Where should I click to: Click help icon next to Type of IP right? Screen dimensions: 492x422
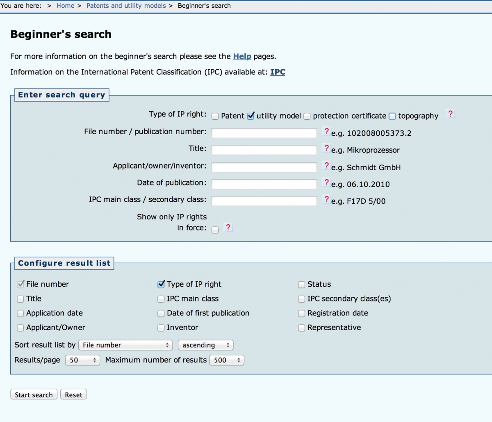(x=450, y=114)
